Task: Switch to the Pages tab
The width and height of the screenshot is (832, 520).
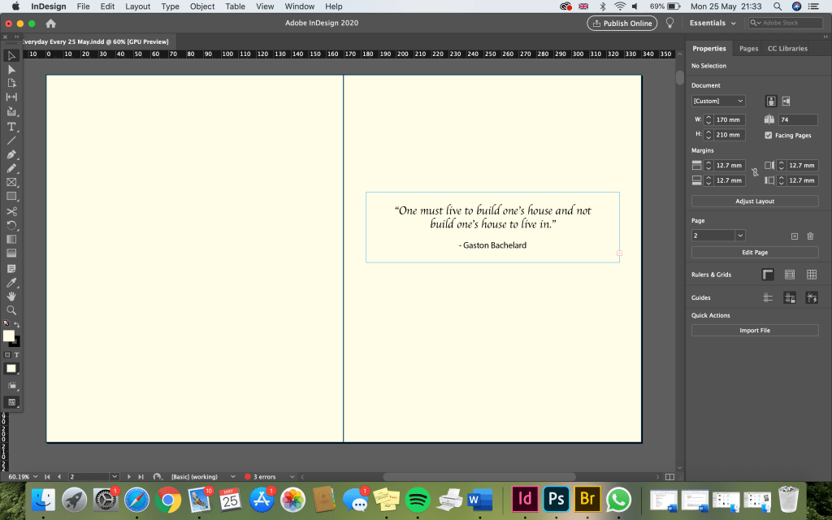Action: tap(748, 49)
